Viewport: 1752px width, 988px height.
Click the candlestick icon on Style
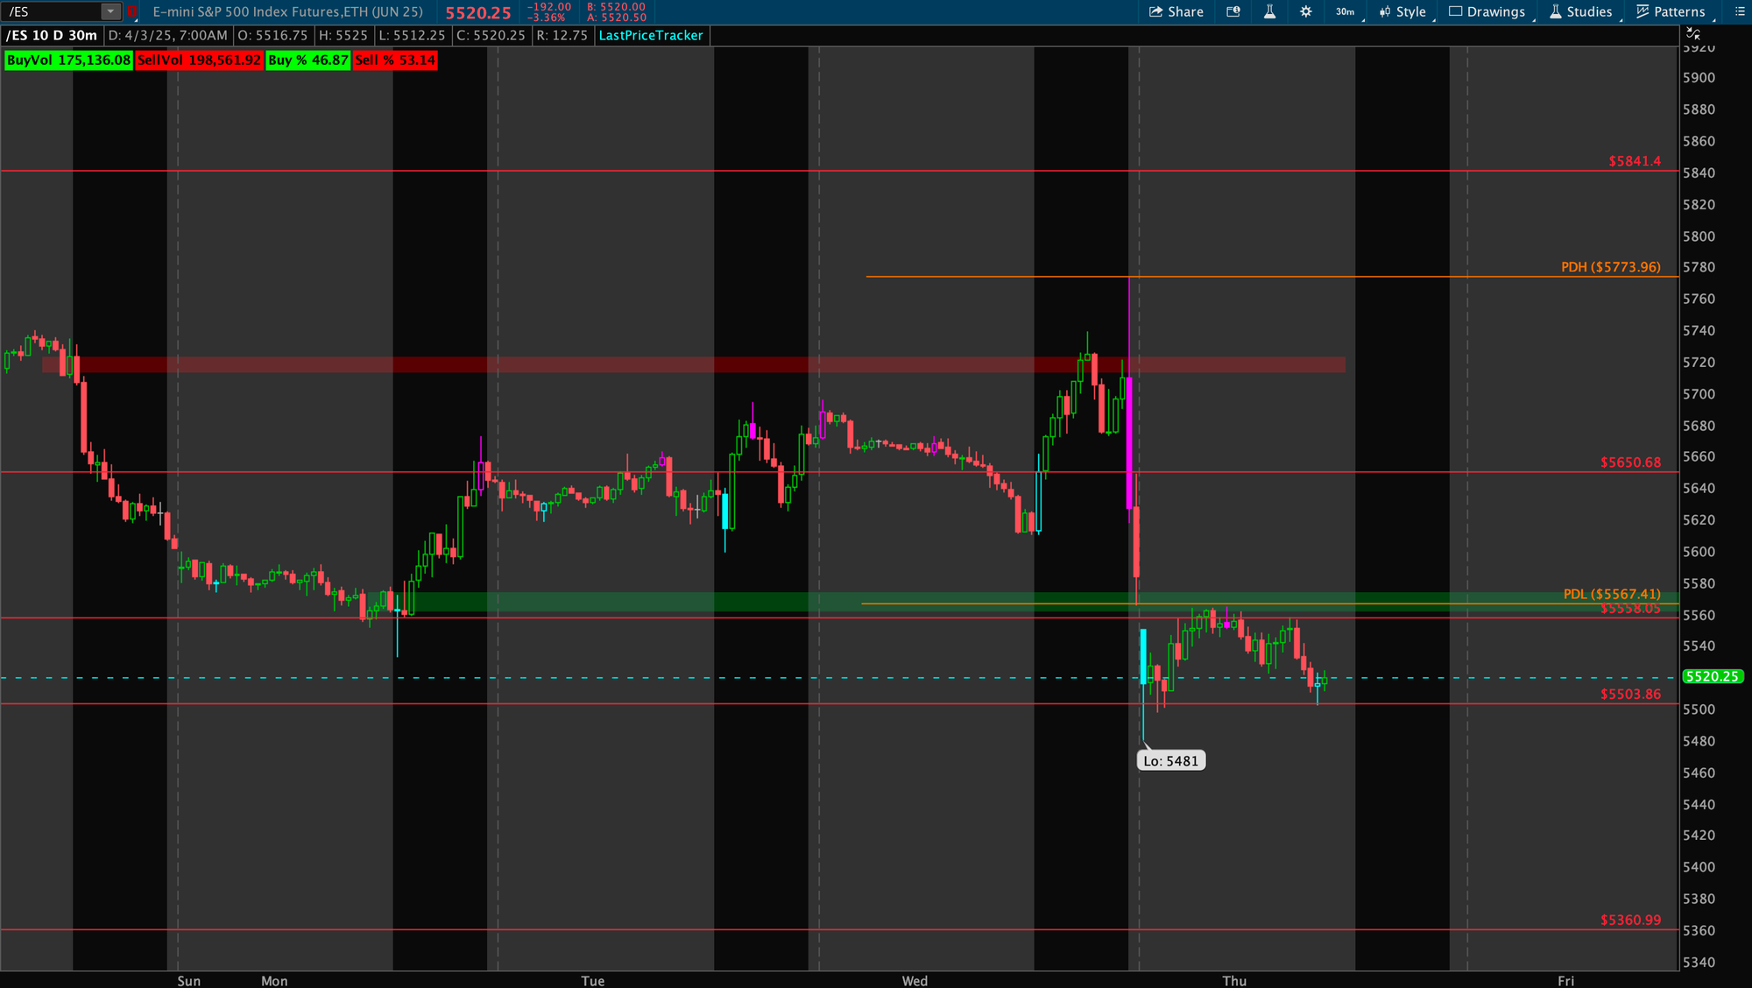[x=1385, y=11]
